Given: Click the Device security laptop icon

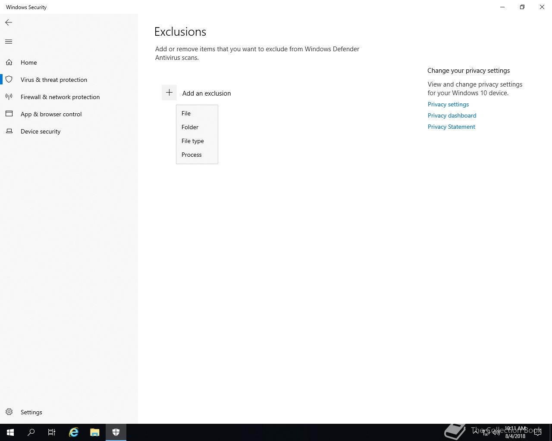Looking at the screenshot, I should (9, 131).
